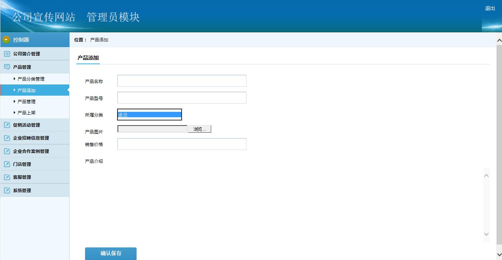Viewport: 502px width, 260px height.
Task: Click the 产品图片 file path field
Action: click(152, 129)
